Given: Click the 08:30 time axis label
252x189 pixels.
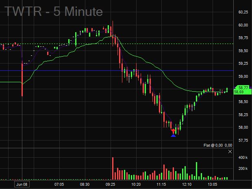Looking at the screenshot, I should (x=85, y=184).
